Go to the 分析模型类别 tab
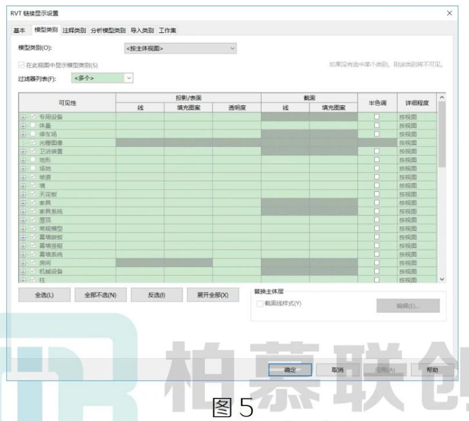Viewport: 469px width, 421px height. coord(108,30)
